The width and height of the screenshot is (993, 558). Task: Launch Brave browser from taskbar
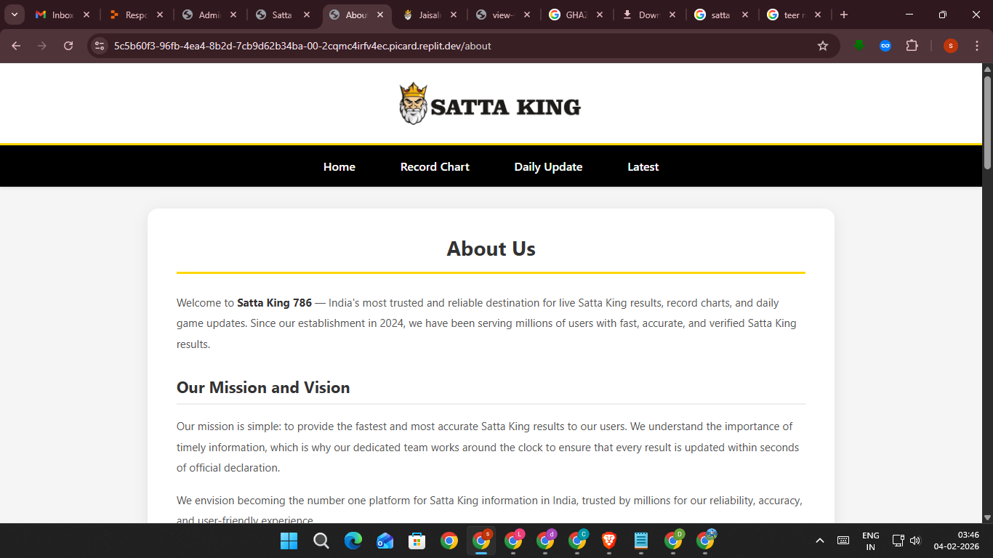click(x=609, y=541)
